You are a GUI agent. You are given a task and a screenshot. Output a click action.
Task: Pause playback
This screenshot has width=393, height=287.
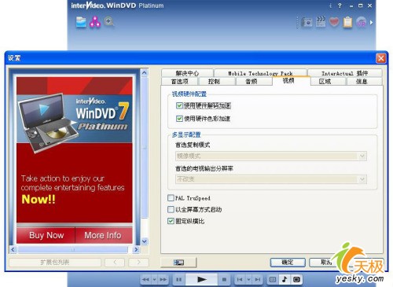(x=179, y=279)
